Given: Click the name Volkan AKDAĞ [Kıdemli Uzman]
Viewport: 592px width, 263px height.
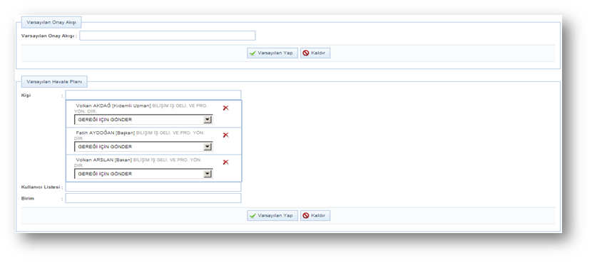Looking at the screenshot, I should [113, 106].
